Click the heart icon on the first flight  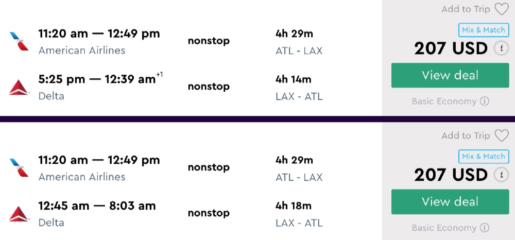[501, 9]
